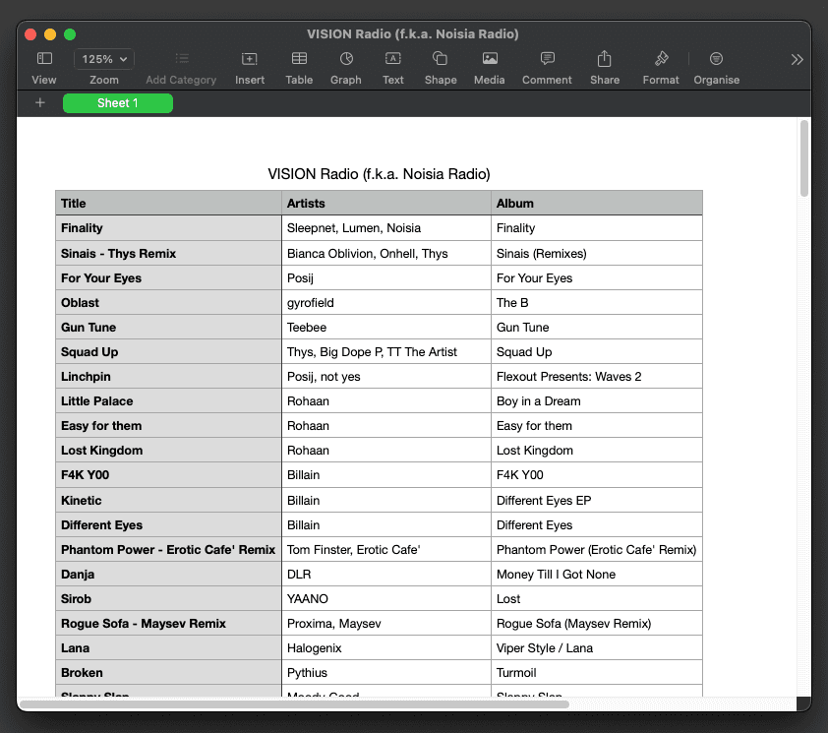The width and height of the screenshot is (828, 733).
Task: Select the 'Viper Style / Lana' cell
Action: click(x=597, y=648)
